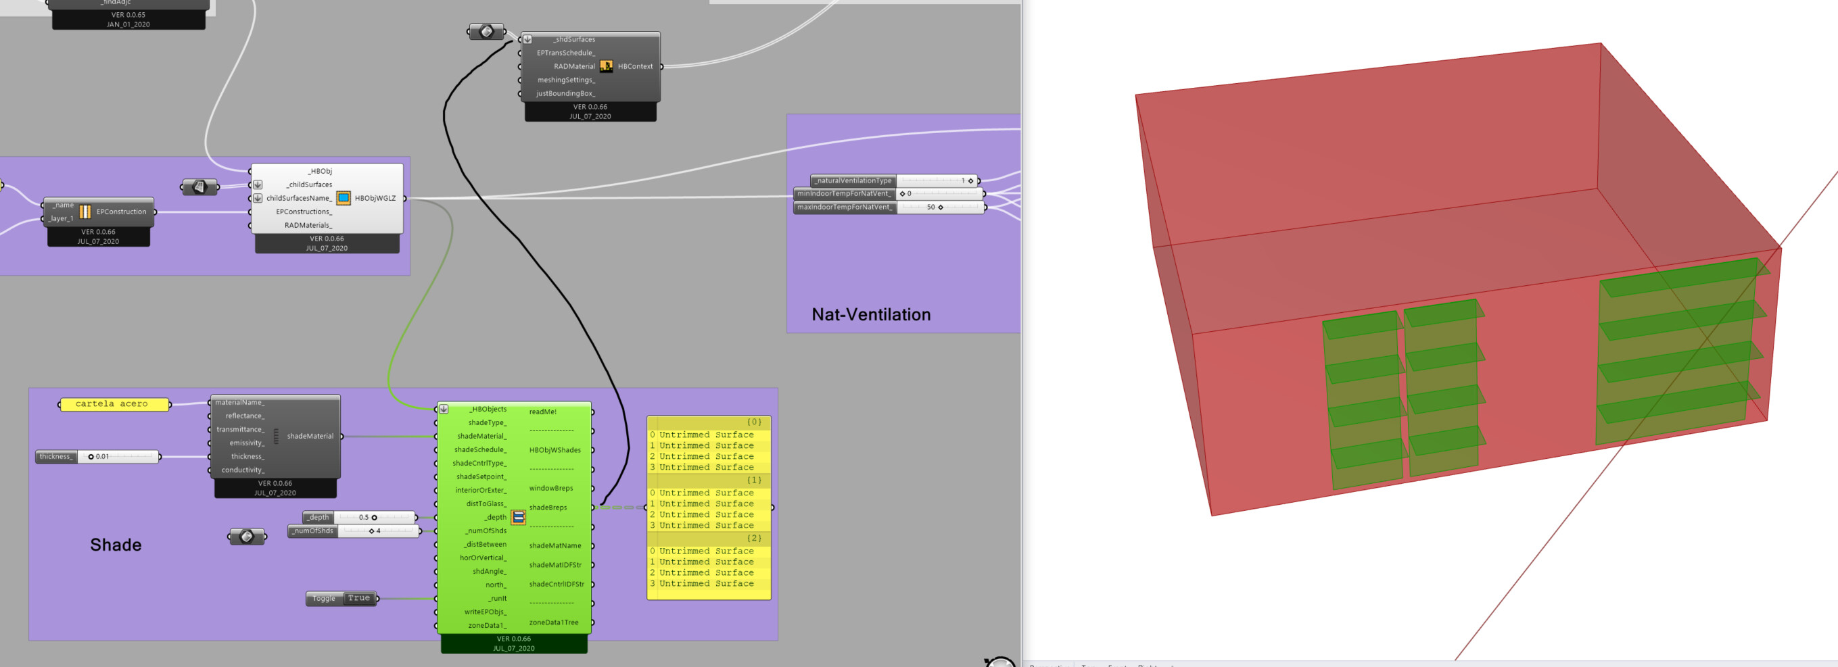
Task: Click the HBContext component icon
Action: [x=606, y=66]
